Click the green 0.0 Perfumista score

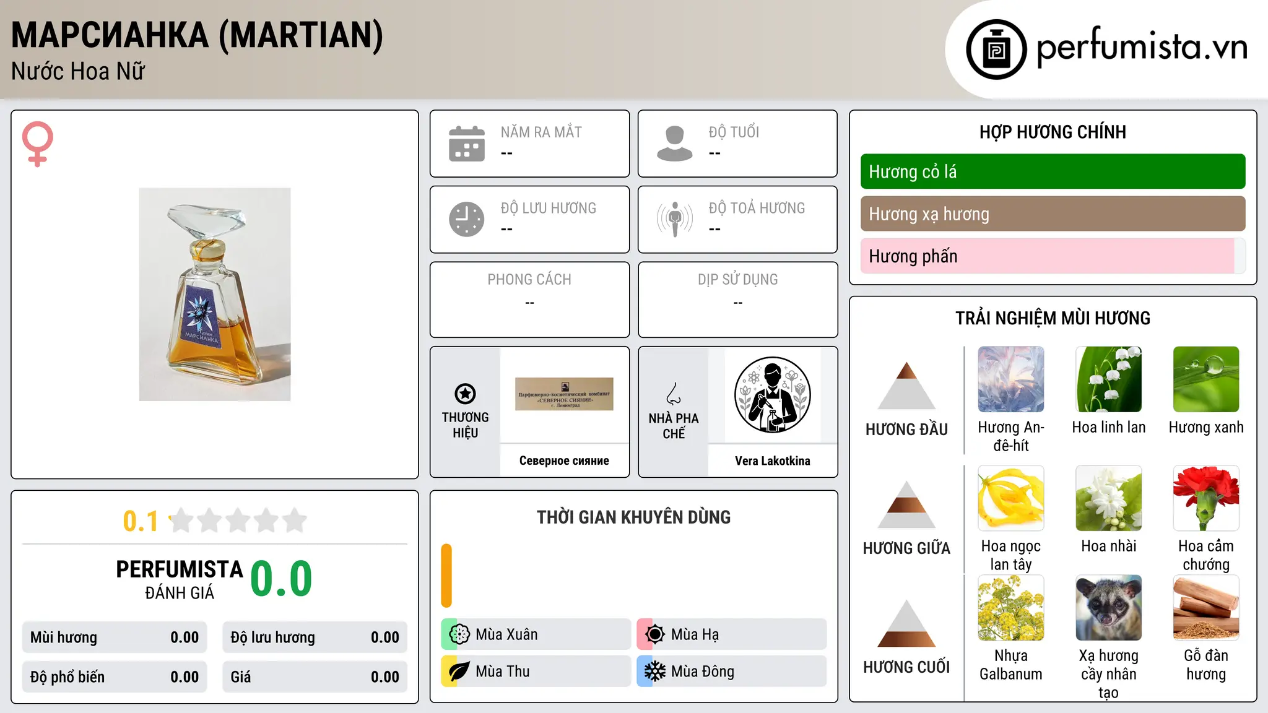click(282, 579)
